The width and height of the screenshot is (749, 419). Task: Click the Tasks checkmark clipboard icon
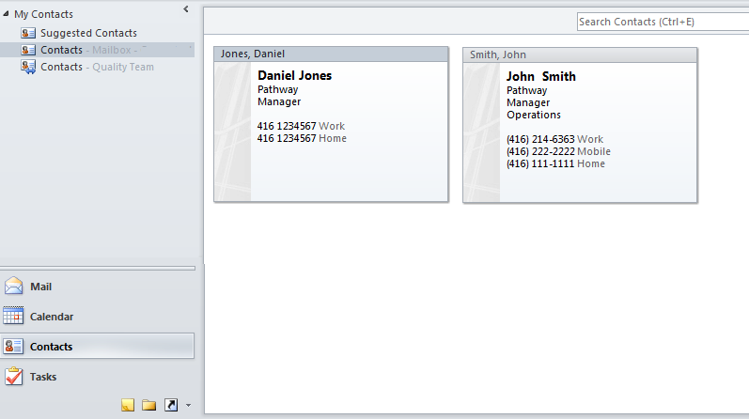click(13, 377)
